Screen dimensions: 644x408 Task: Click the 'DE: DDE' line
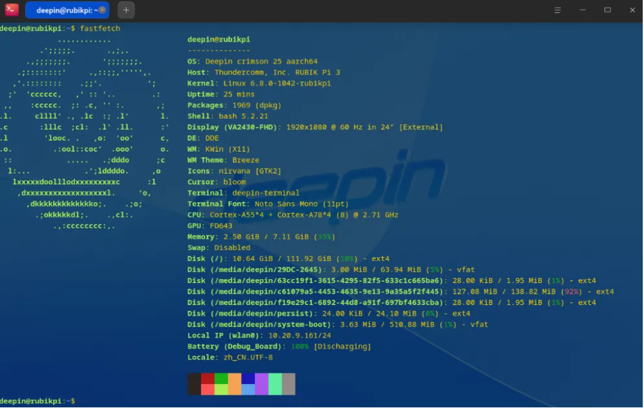(203, 138)
